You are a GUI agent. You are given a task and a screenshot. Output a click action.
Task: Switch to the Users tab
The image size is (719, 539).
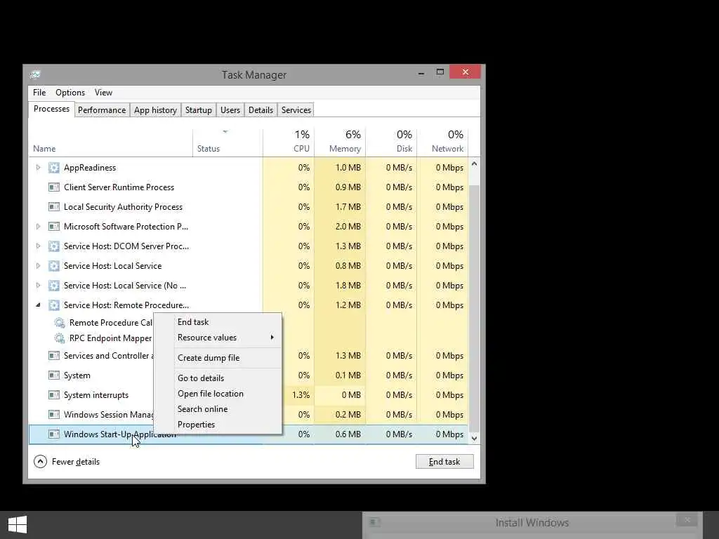(x=230, y=110)
